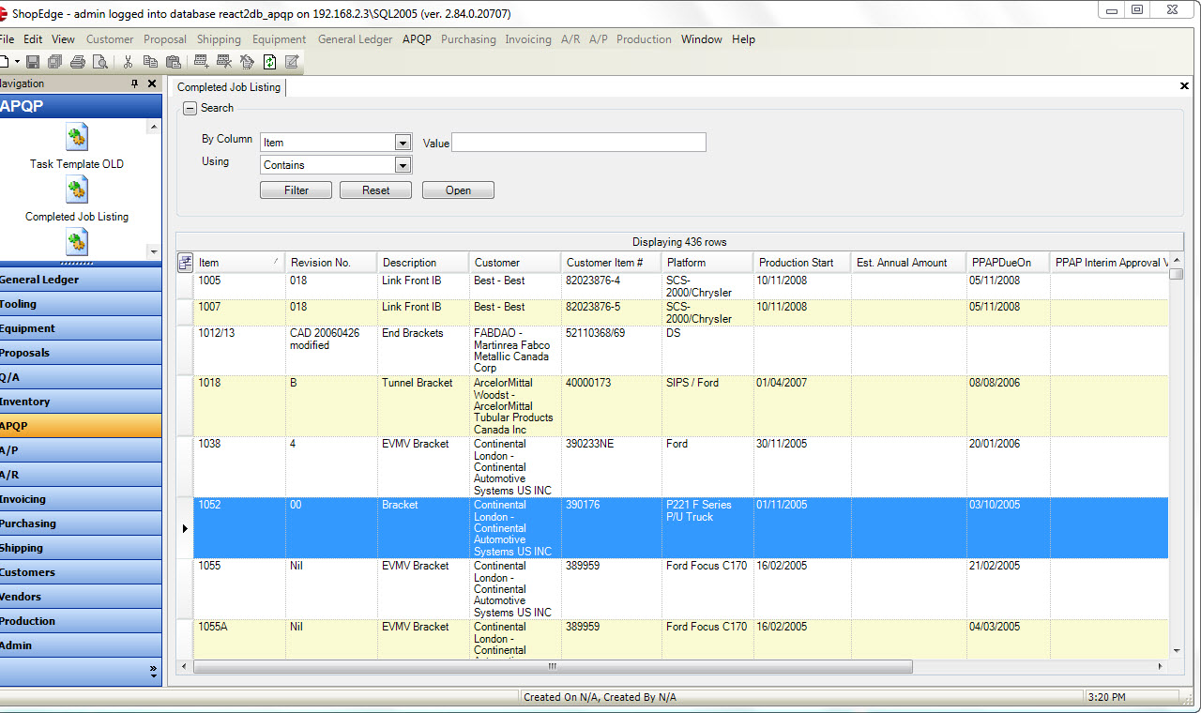1201x713 pixels.
Task: Click the item 1018 cell
Action: [x=239, y=405]
